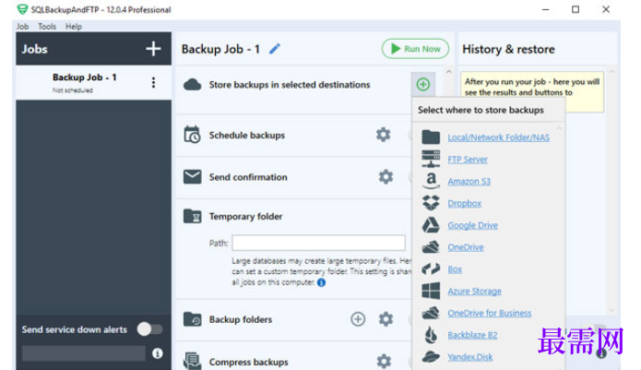The image size is (641, 370).
Task: Click the FTP Server icon
Action: [x=431, y=159]
